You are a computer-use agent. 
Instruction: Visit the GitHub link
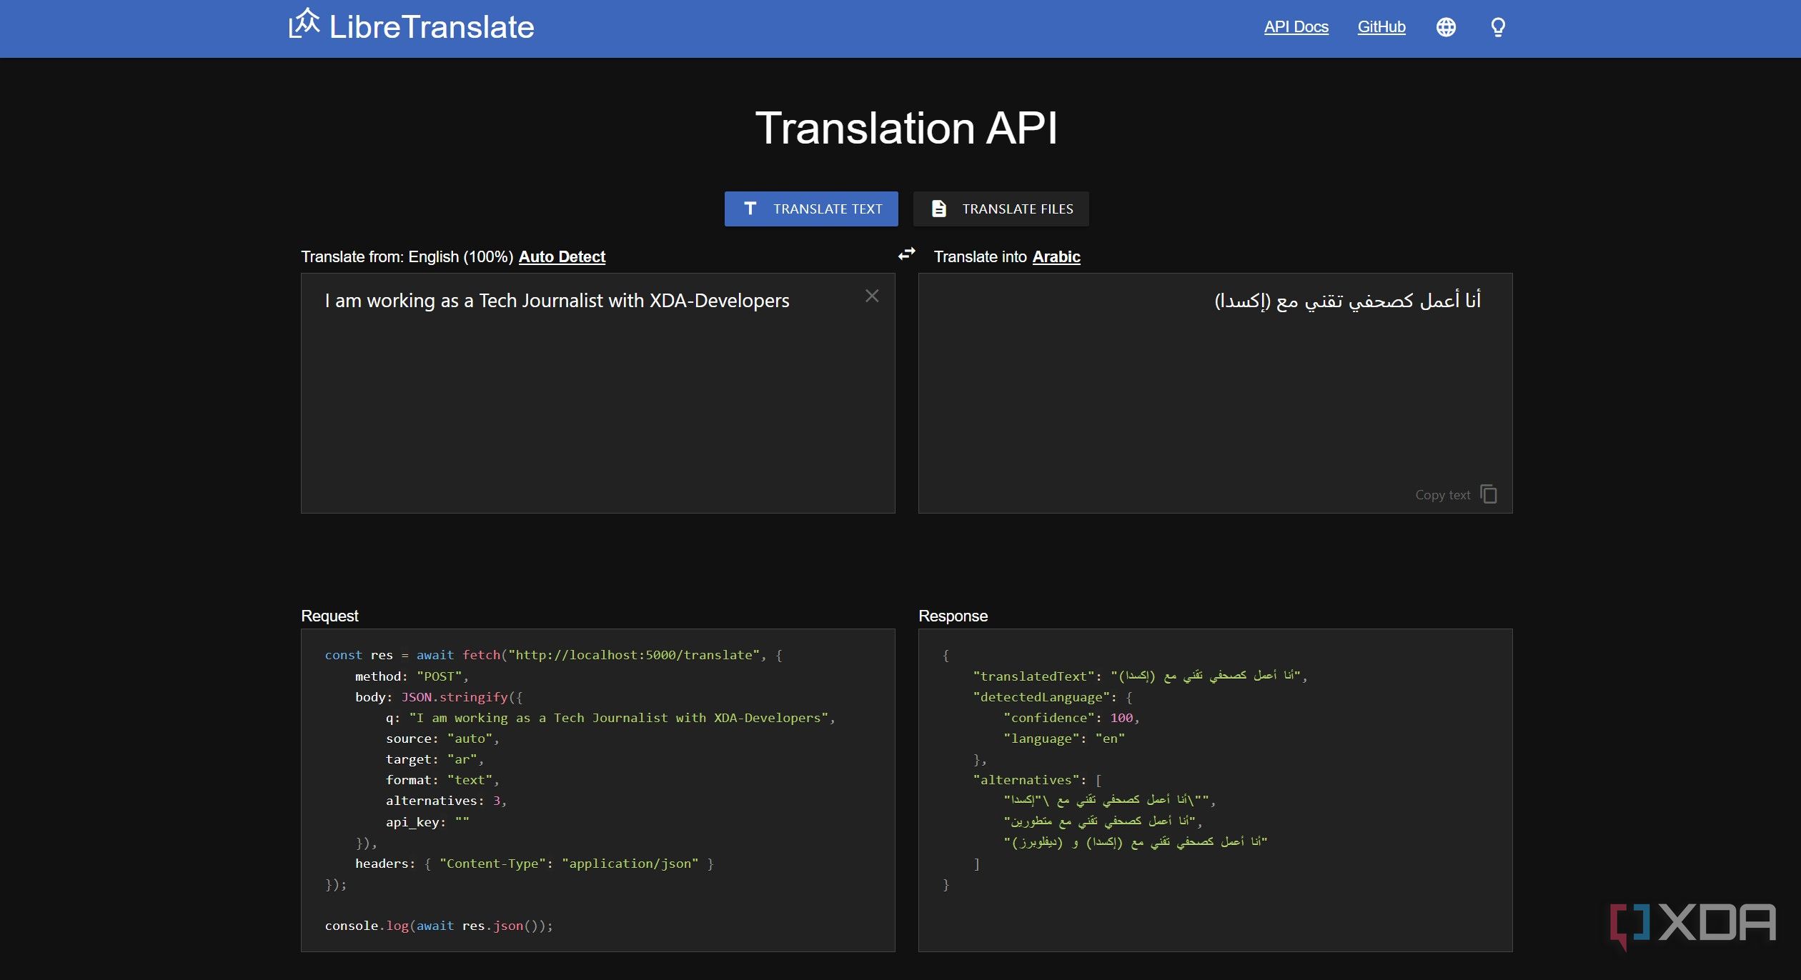coord(1381,27)
